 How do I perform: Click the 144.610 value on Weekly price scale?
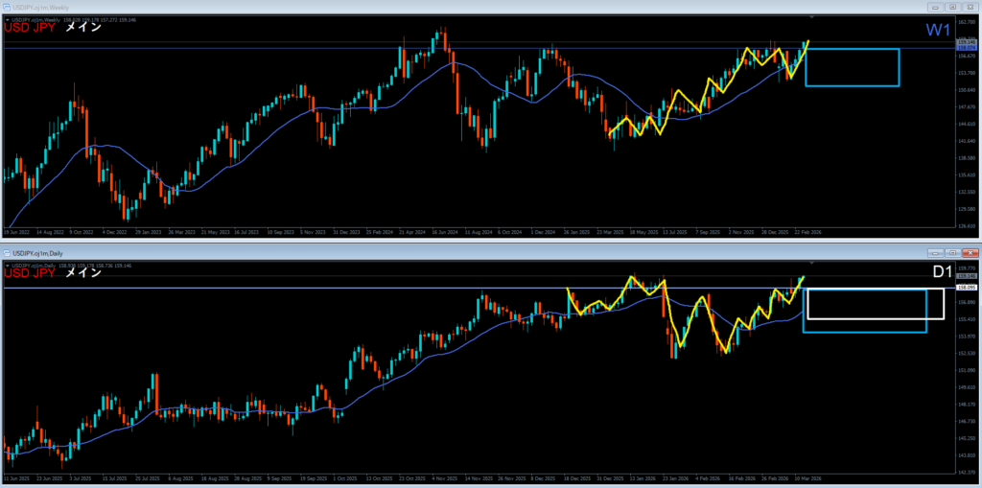969,124
